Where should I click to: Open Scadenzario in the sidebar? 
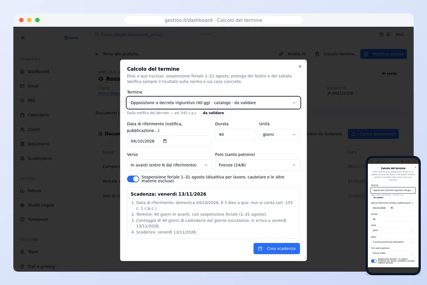click(x=40, y=158)
